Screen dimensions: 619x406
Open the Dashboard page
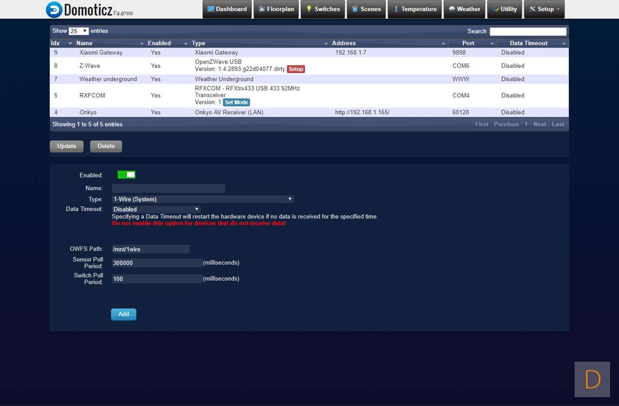tap(227, 10)
